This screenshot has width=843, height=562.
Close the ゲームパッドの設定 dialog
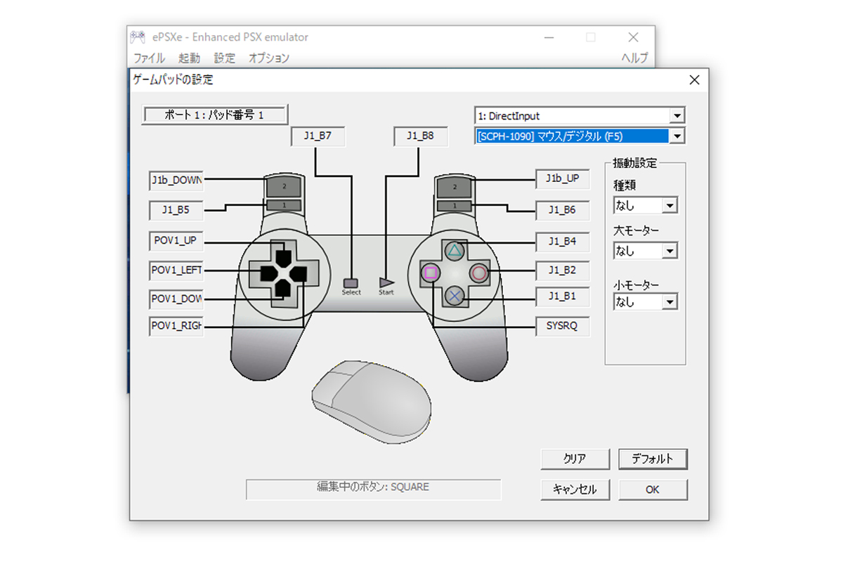[694, 80]
